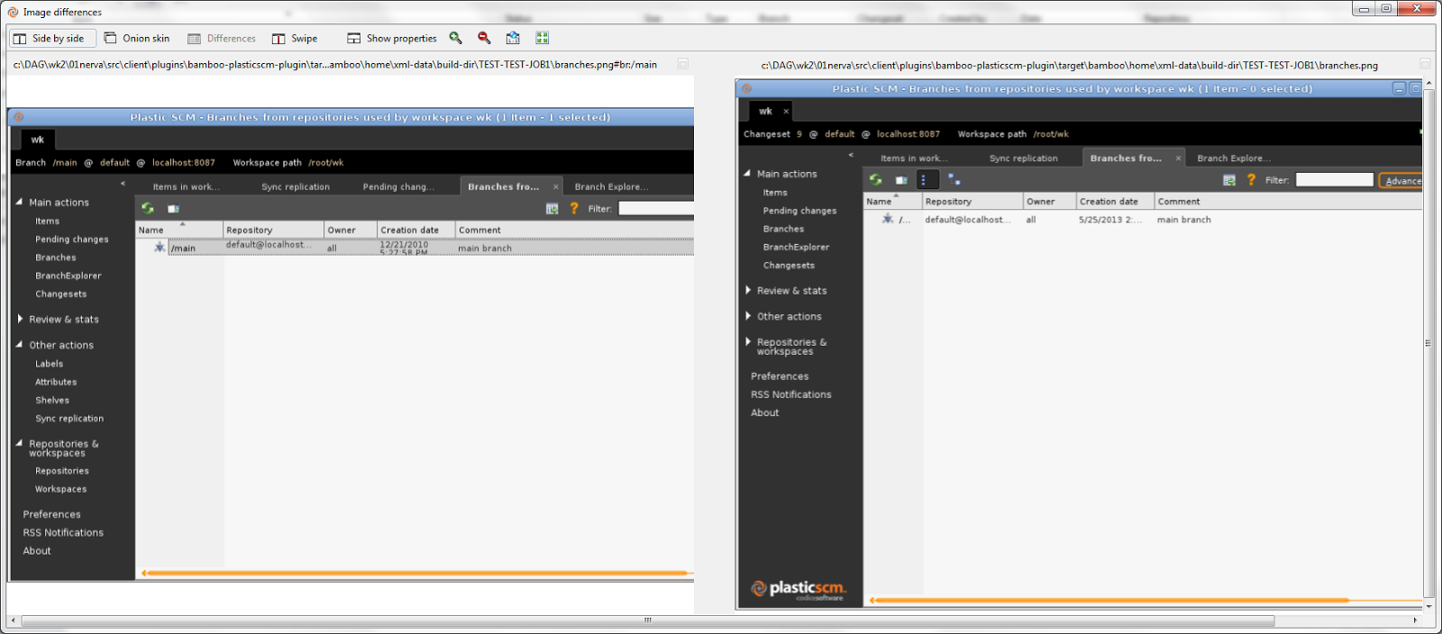Close the Branches fro... tab in left image
This screenshot has height=634, width=1442.
pyautogui.click(x=556, y=186)
